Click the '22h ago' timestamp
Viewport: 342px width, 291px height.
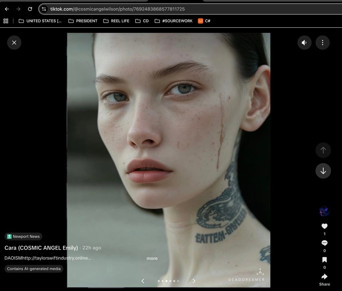click(92, 248)
